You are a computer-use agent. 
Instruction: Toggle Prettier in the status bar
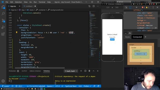(x=87, y=86)
